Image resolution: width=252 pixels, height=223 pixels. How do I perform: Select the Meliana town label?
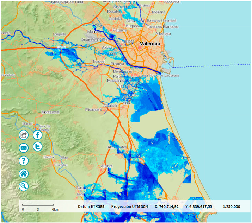coord(159,12)
